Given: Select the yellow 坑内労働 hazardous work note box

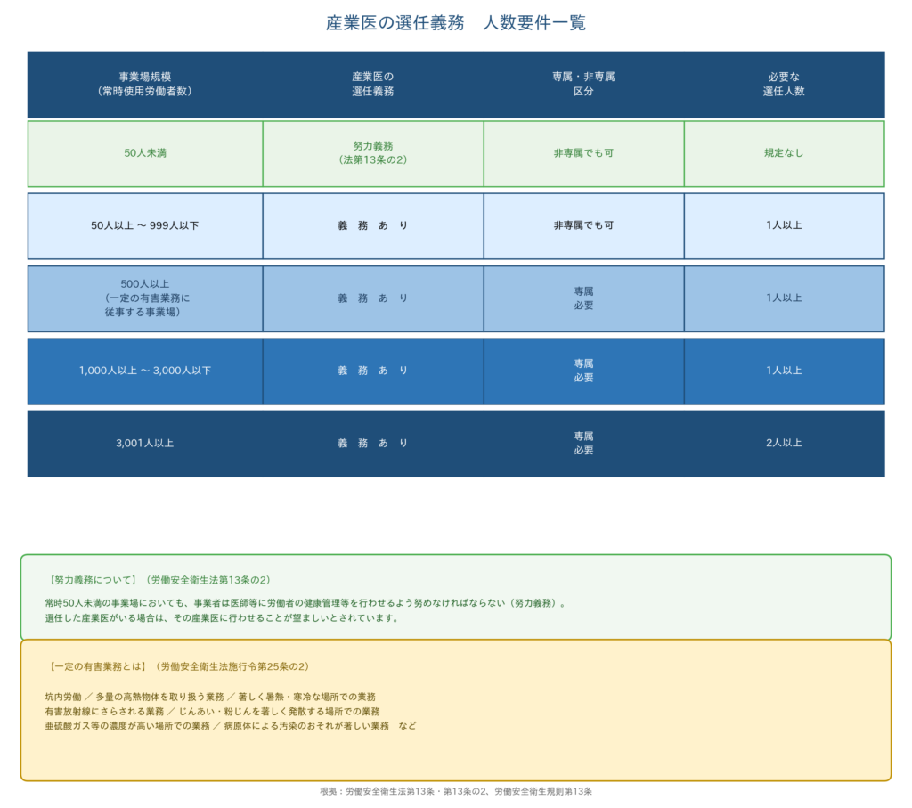Looking at the screenshot, I should [454, 709].
